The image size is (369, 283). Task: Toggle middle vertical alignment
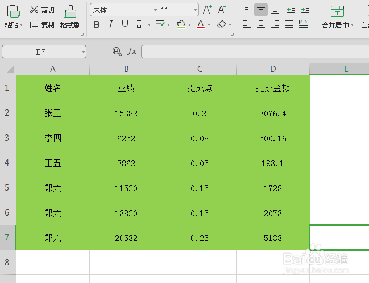[x=261, y=10]
